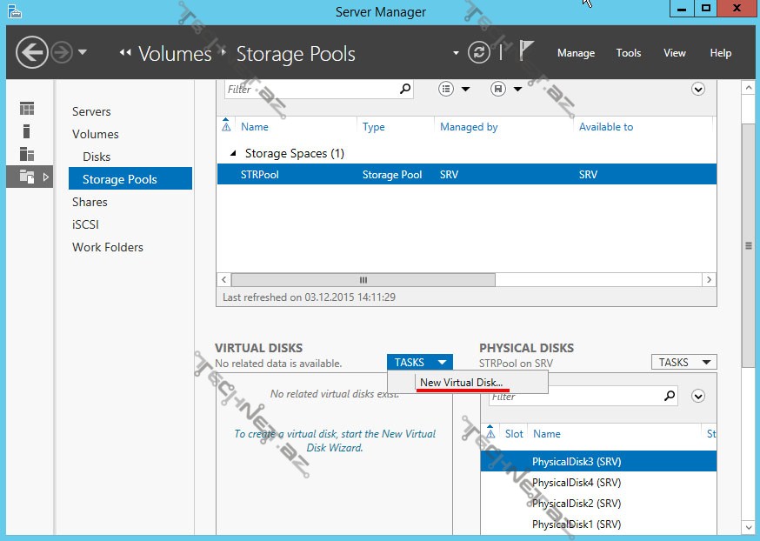The width and height of the screenshot is (760, 541).
Task: Open Dashboard icon in left sidebar
Action: point(27,109)
